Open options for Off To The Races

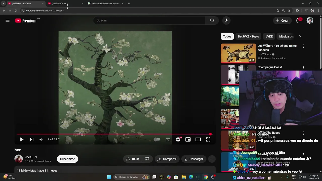pyautogui.click(x=303, y=133)
